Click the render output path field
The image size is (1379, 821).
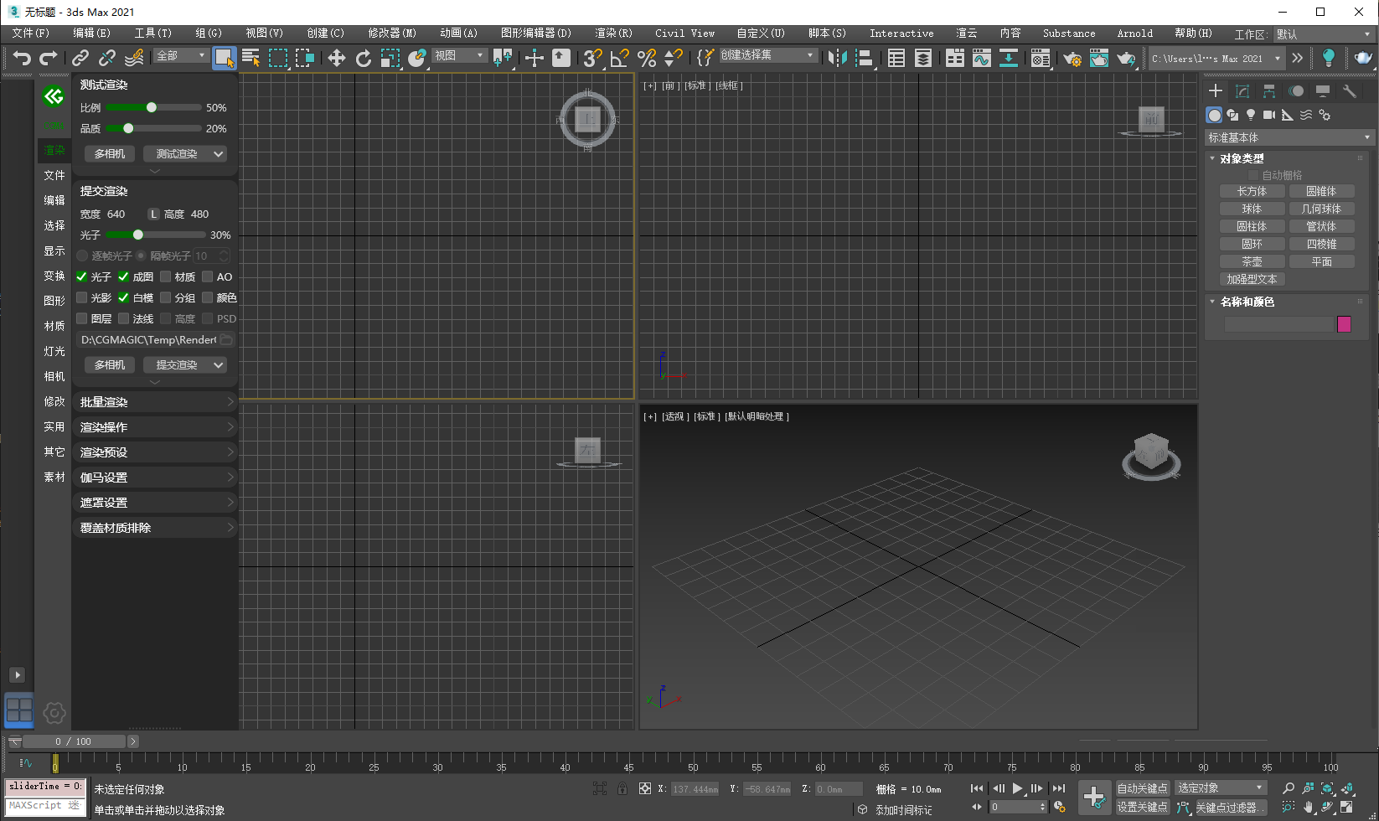(147, 339)
